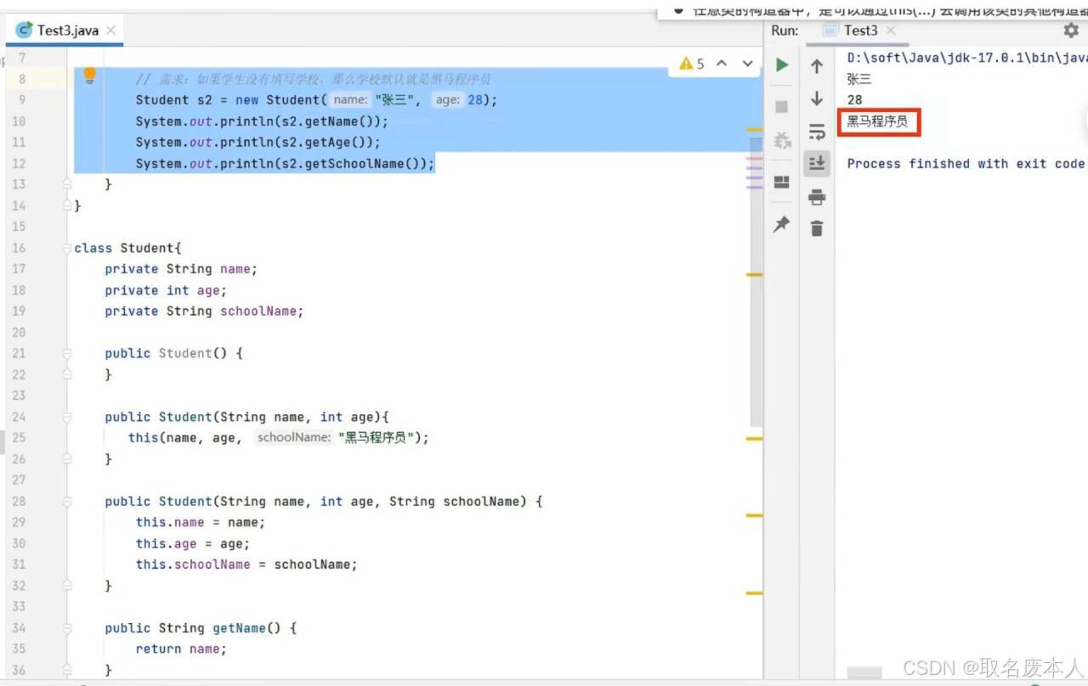This screenshot has width=1088, height=686.
Task: Click the 28 output line in console
Action: [854, 100]
